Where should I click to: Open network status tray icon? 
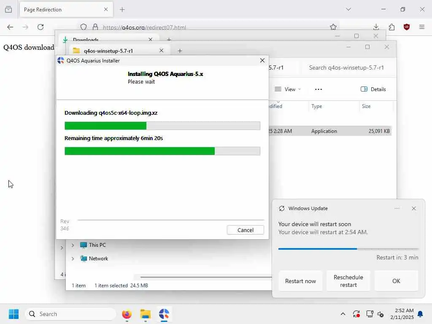(370, 314)
